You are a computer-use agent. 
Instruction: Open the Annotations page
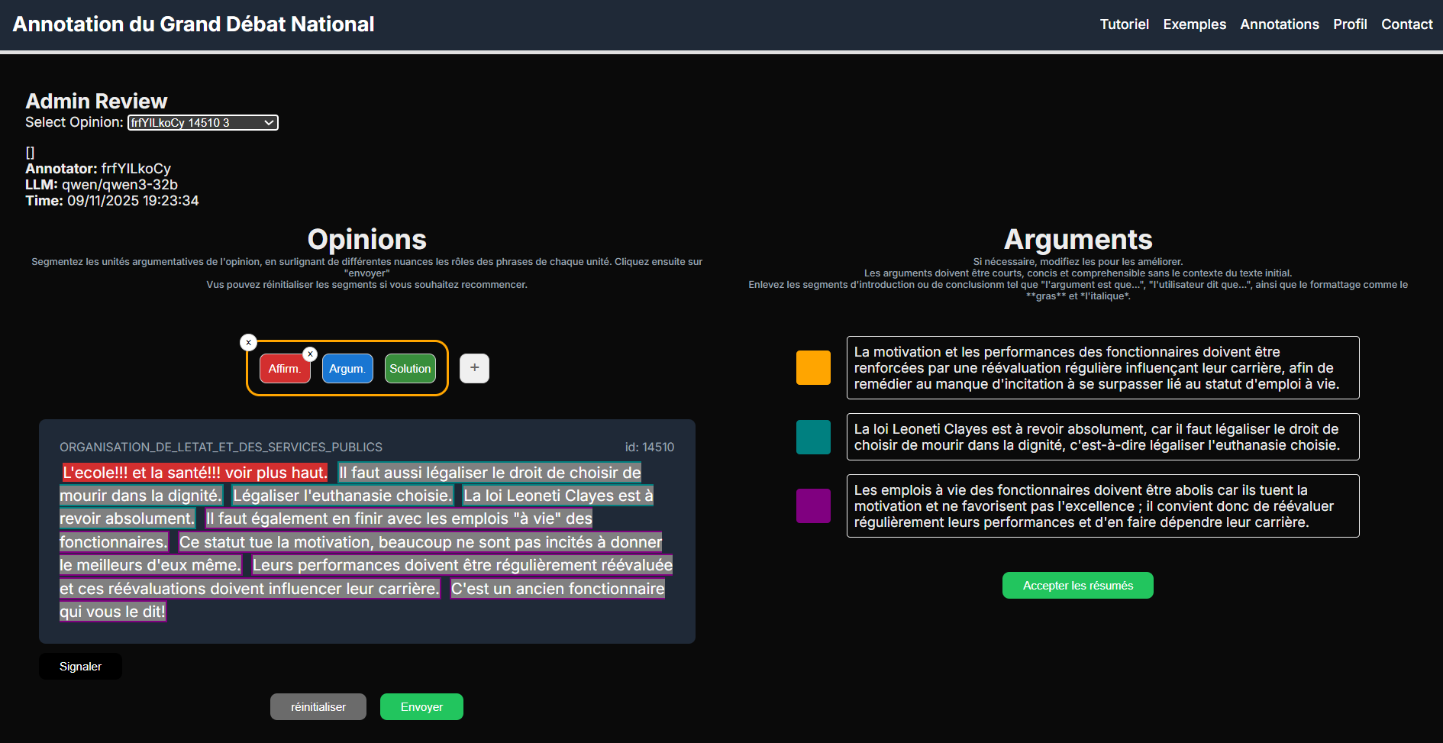(1280, 24)
